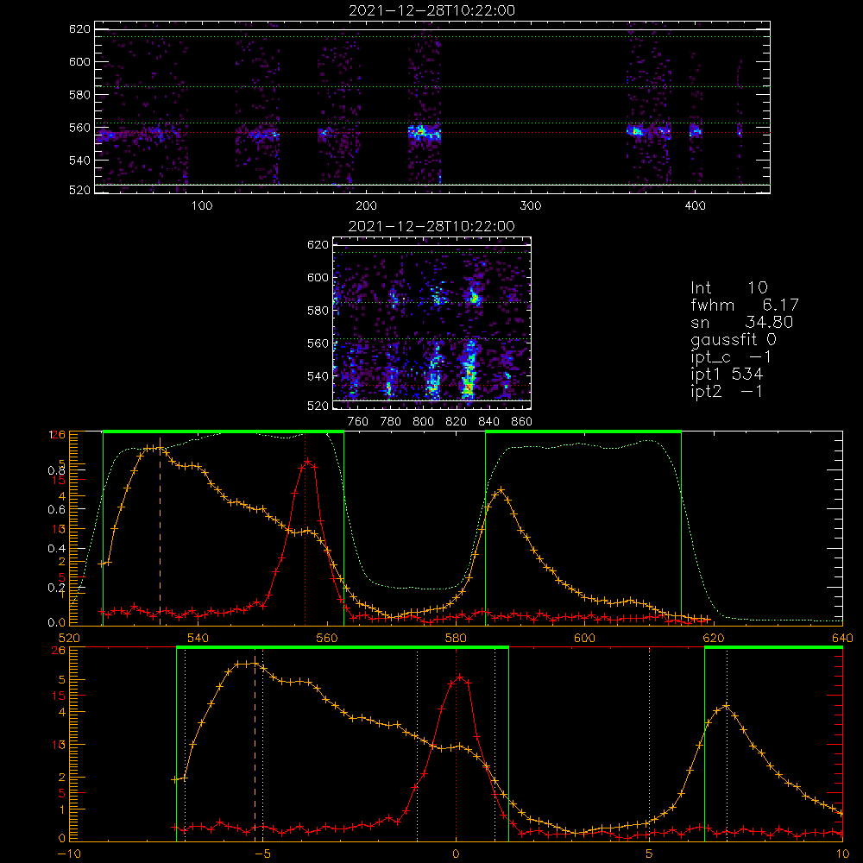
Task: Click the 'Int 10' readout
Action: click(x=729, y=288)
